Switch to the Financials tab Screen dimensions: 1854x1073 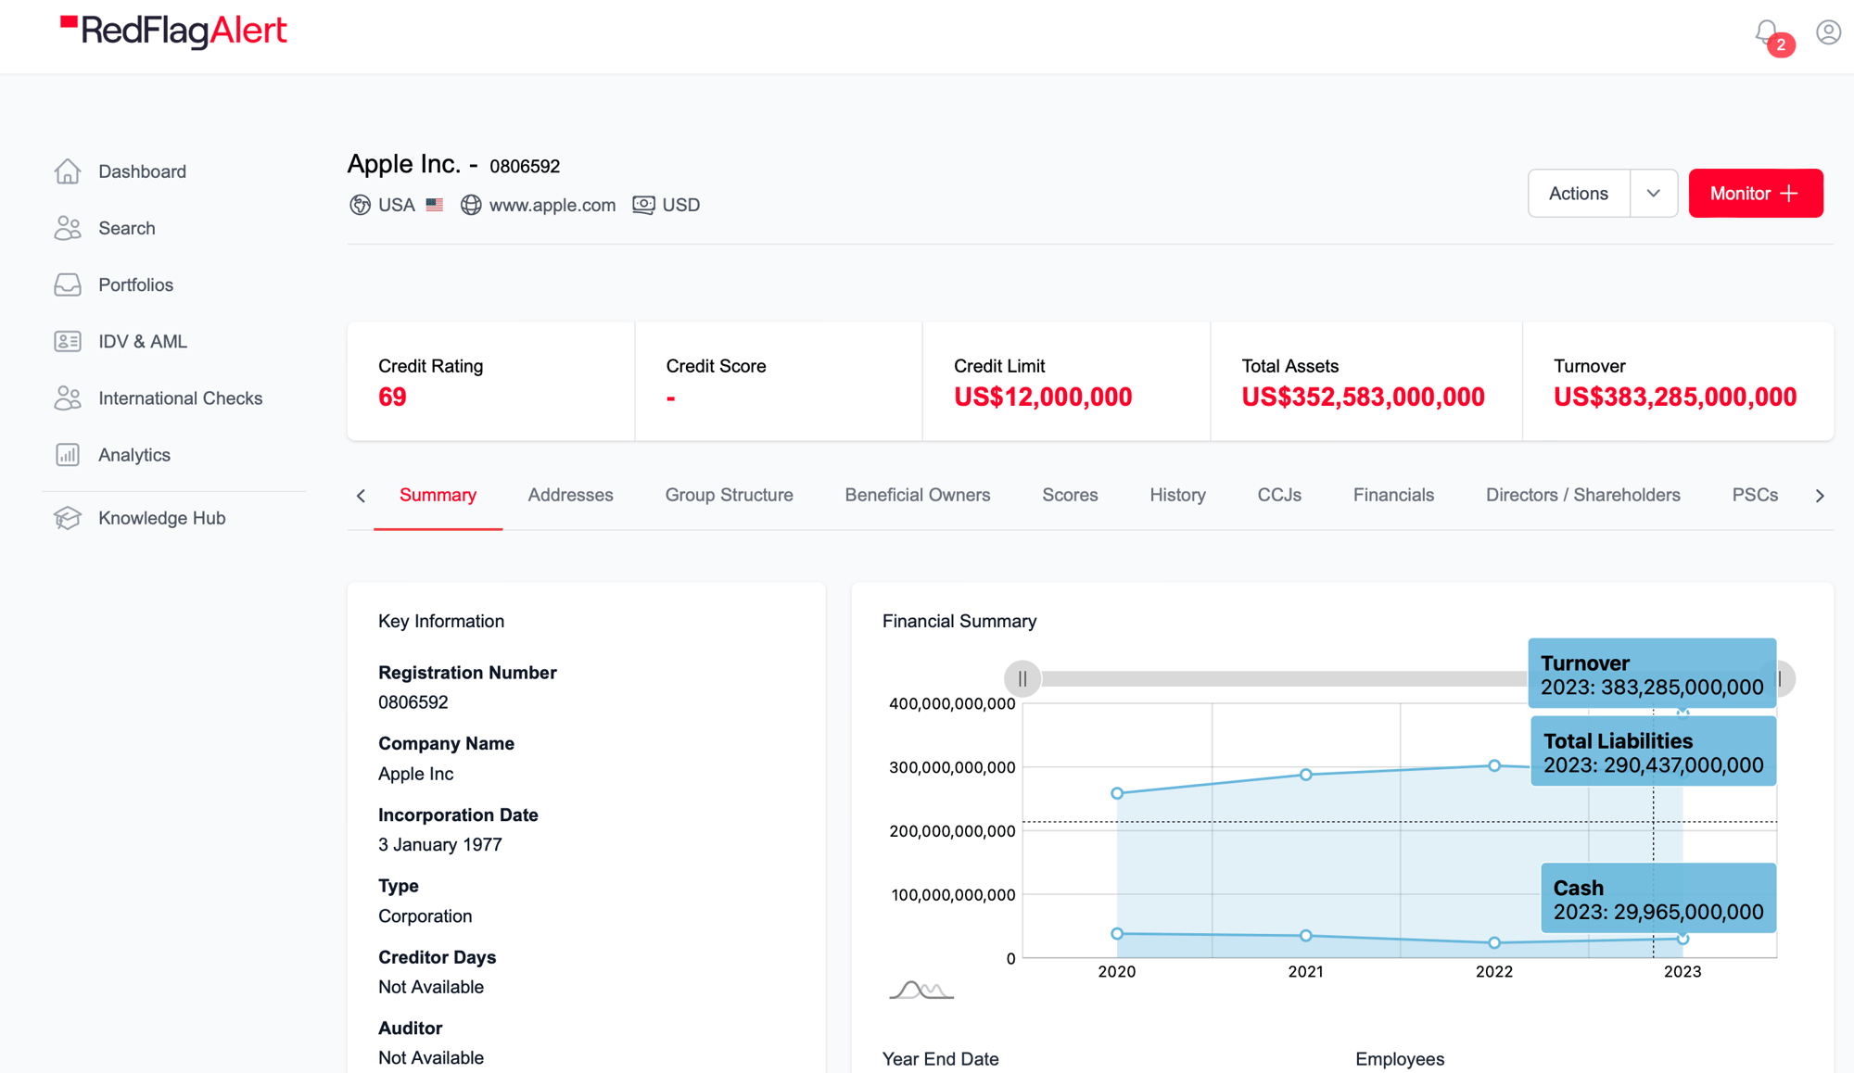click(1393, 495)
